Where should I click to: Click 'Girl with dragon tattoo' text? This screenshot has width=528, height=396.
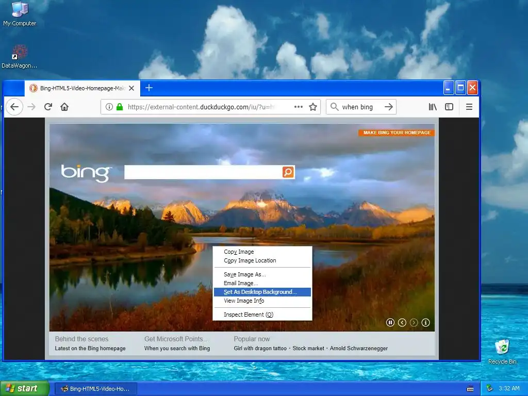[260, 348]
